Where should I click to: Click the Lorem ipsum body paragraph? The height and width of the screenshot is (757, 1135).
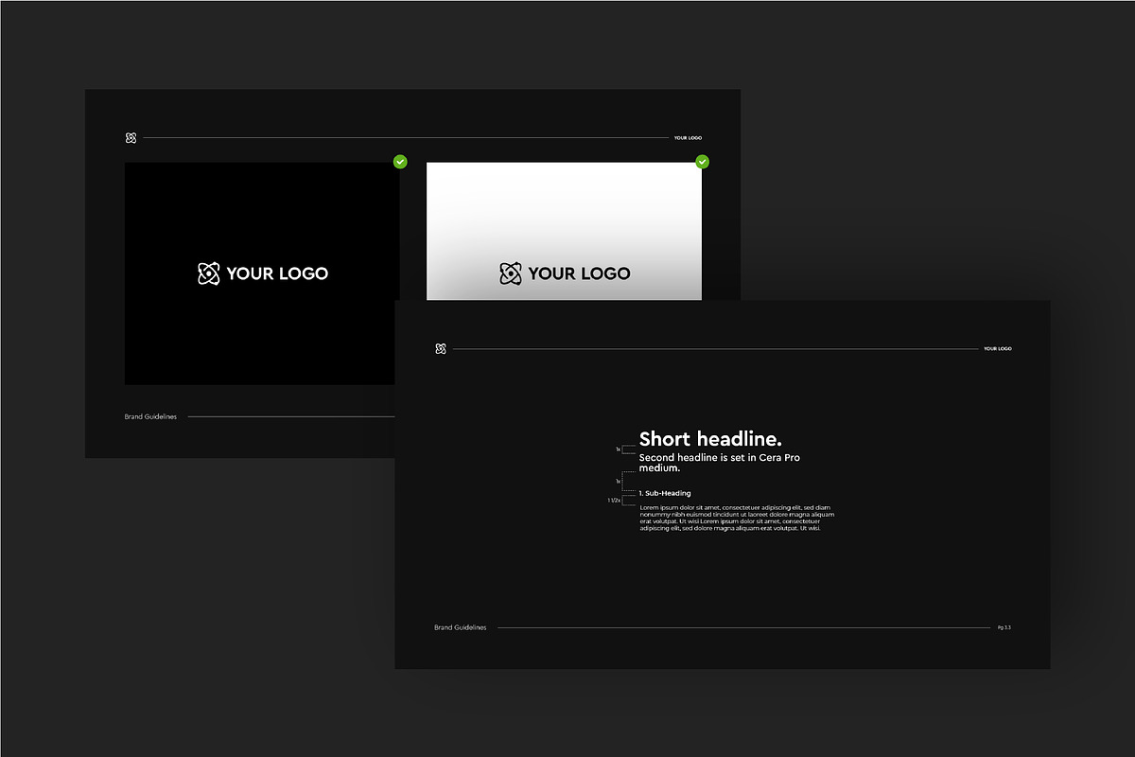[737, 518]
